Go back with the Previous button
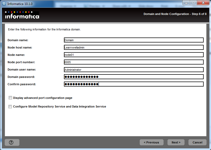This screenshot has height=150, width=211. coord(152,142)
